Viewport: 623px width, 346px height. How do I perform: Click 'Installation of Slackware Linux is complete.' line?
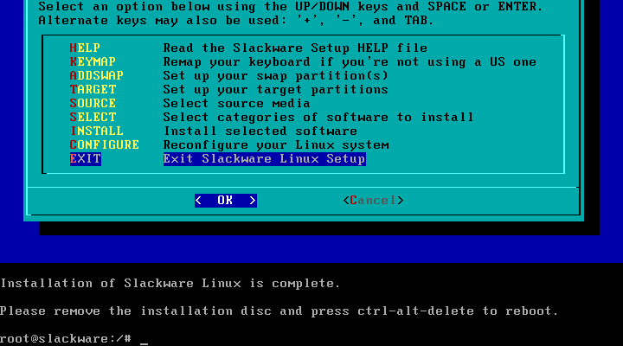click(170, 283)
